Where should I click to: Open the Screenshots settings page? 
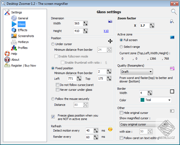pos(26,36)
